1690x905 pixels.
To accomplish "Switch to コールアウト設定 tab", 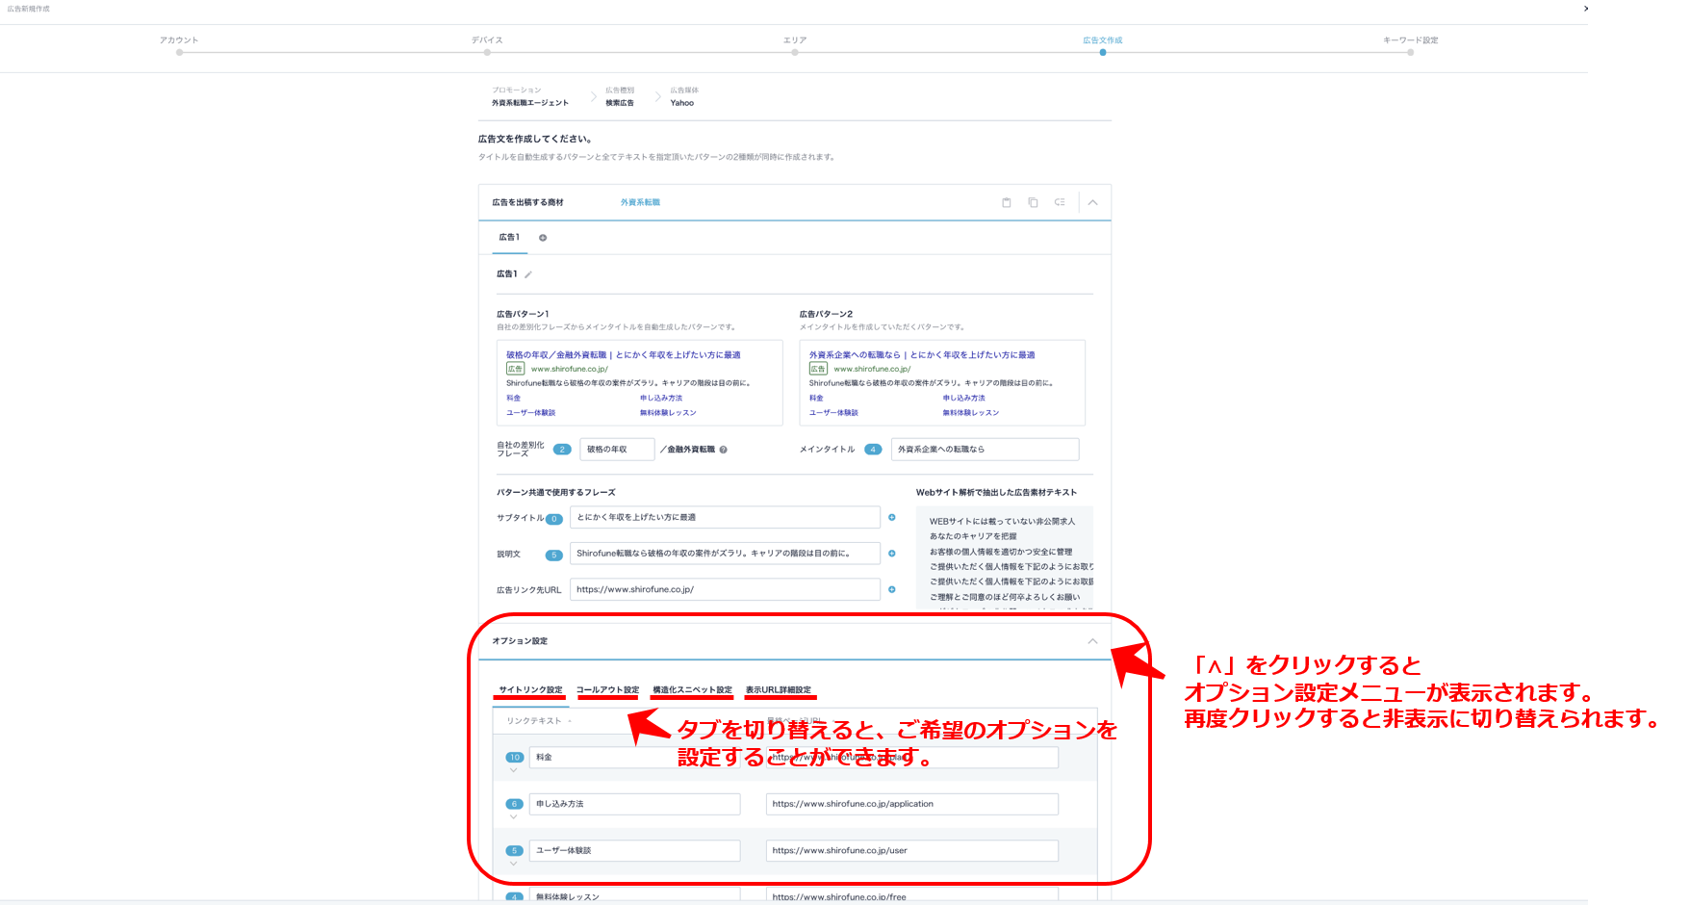I will 607,690.
